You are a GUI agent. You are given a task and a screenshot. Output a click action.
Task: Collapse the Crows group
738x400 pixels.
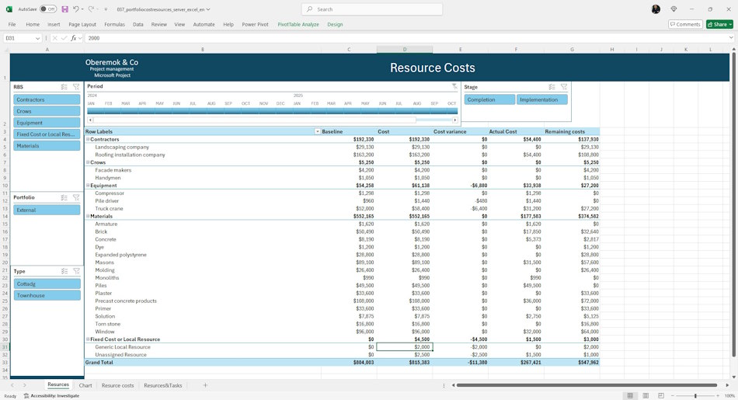tap(88, 162)
